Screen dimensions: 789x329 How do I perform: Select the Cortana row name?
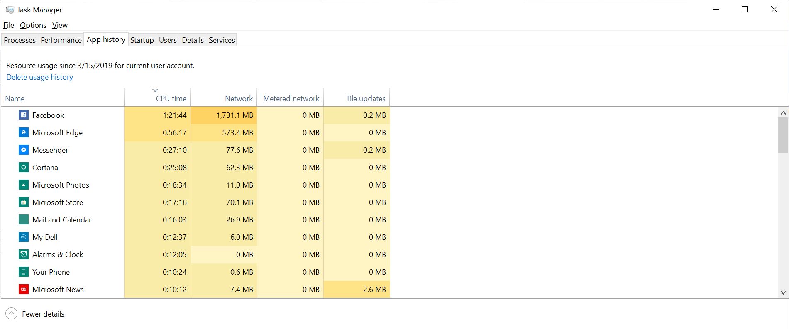(x=45, y=168)
